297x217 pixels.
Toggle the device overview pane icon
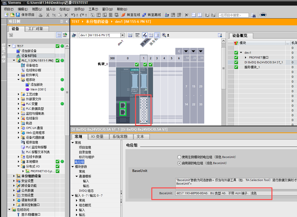tap(157, 35)
